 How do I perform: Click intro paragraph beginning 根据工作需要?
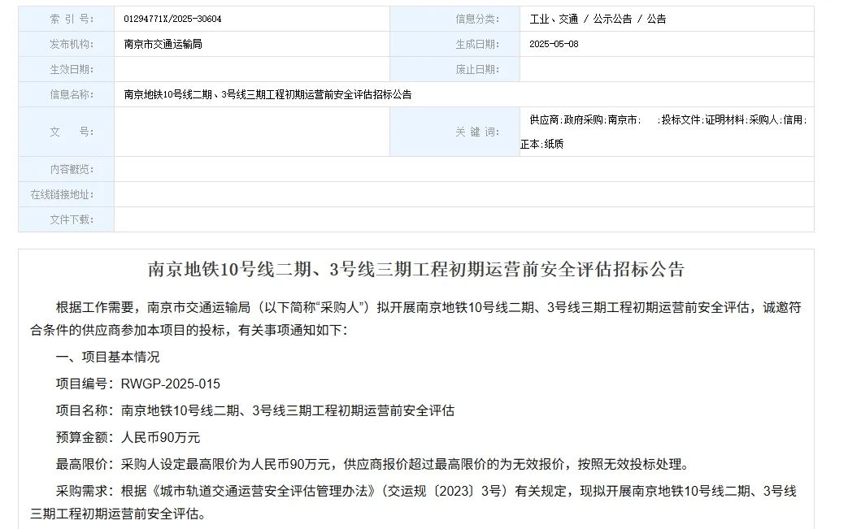(x=416, y=319)
